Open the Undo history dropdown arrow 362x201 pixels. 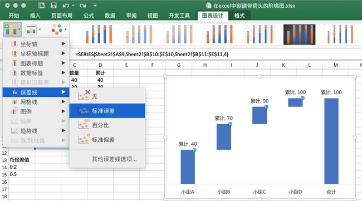[73, 6]
